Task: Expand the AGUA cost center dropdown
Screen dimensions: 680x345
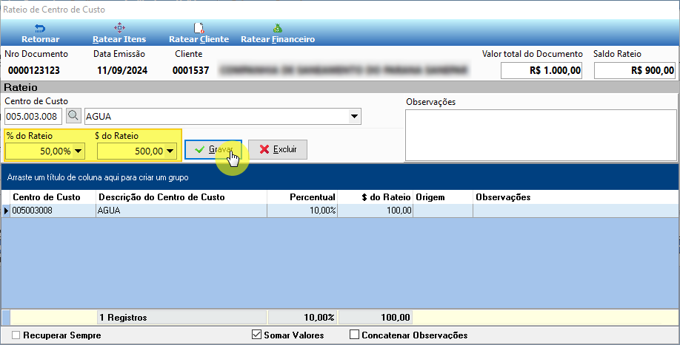Action: click(x=354, y=116)
